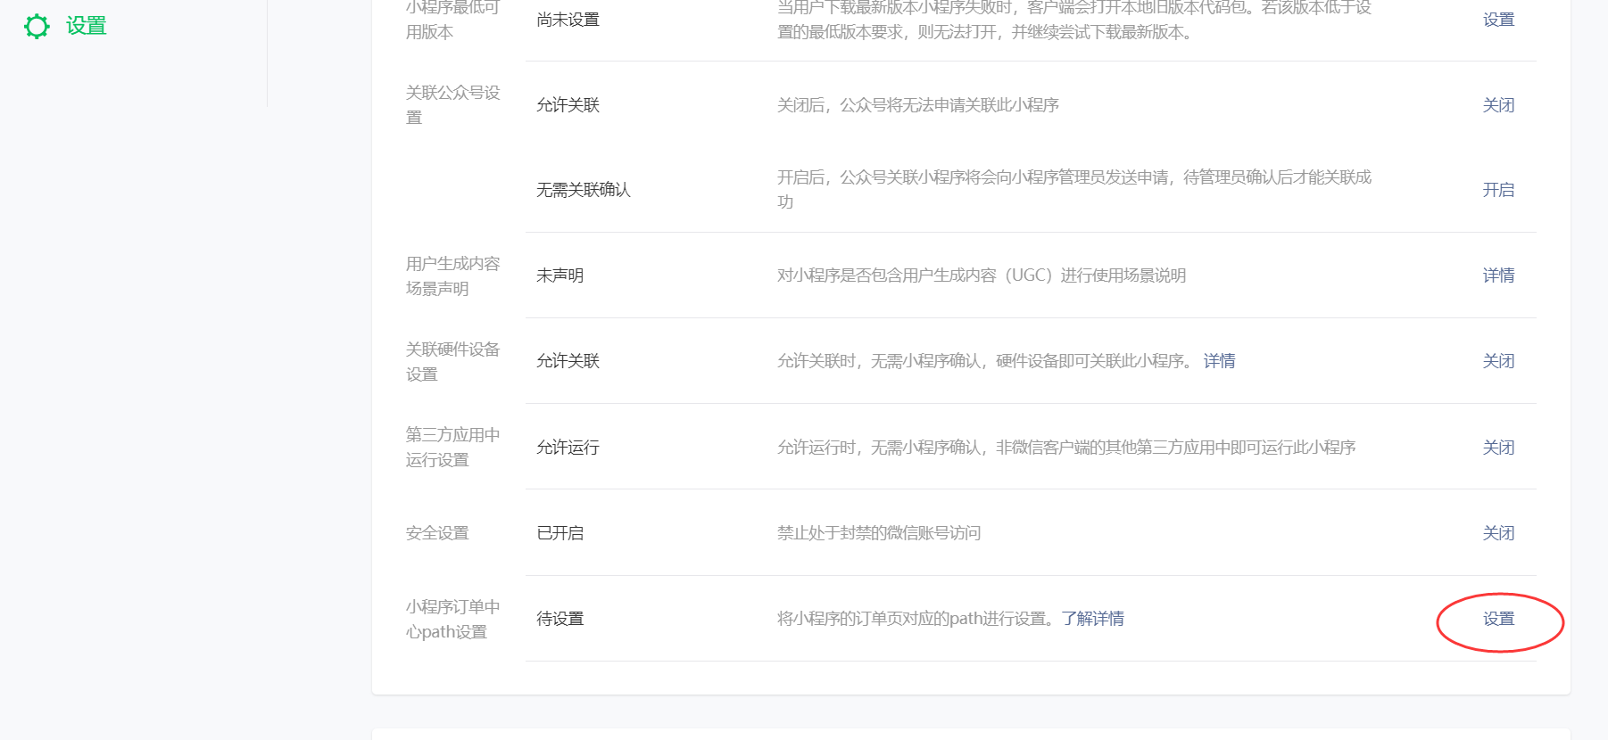Click the 关联公众号设置 row label
The width and height of the screenshot is (1608, 740).
452,104
